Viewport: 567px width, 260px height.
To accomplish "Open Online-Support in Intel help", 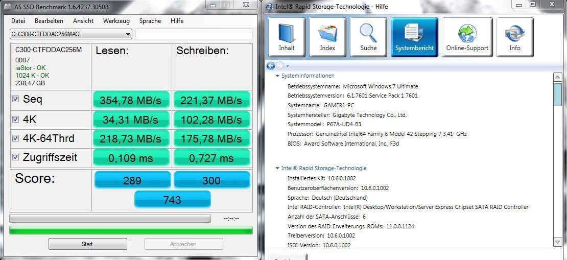I will click(x=467, y=37).
